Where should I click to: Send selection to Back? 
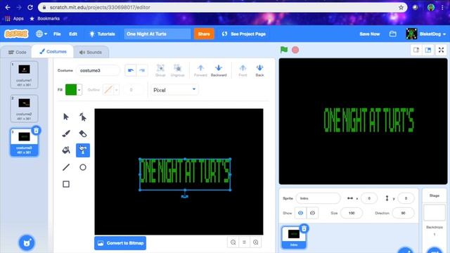tap(259, 70)
